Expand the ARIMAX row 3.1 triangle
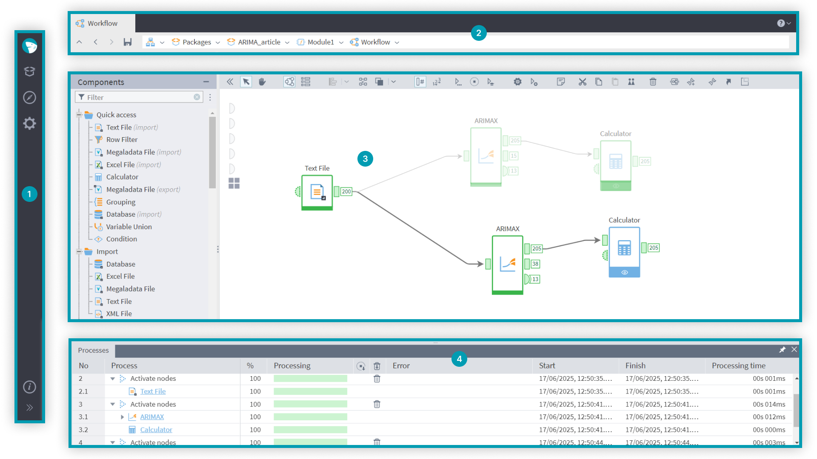Viewport: 817px width, 459px height. 122,417
